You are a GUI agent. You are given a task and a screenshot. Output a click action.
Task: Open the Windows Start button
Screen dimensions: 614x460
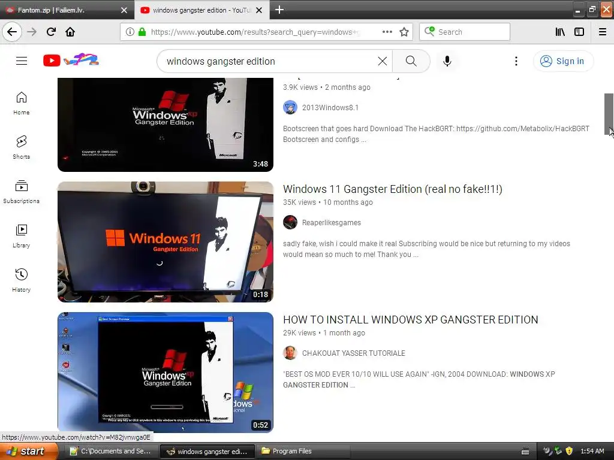[28, 451]
